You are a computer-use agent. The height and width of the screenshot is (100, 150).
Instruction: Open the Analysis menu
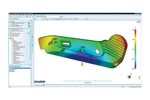pyautogui.click(x=27, y=15)
